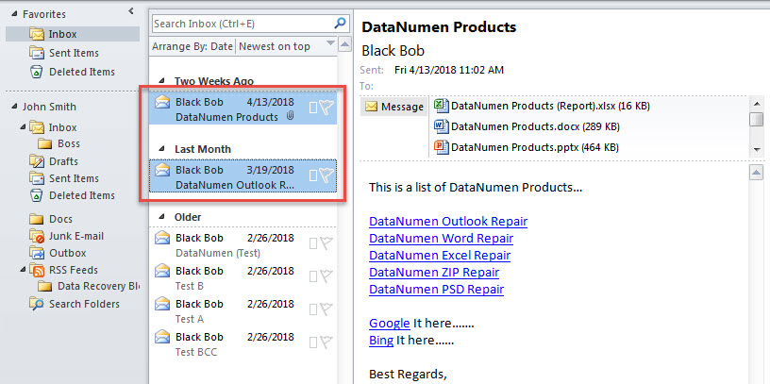Open the Favorites Inbox folder icon
Image resolution: width=770 pixels, height=384 pixels.
click(x=37, y=34)
